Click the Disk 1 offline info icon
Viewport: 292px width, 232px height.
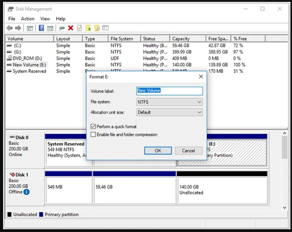pyautogui.click(x=26, y=192)
